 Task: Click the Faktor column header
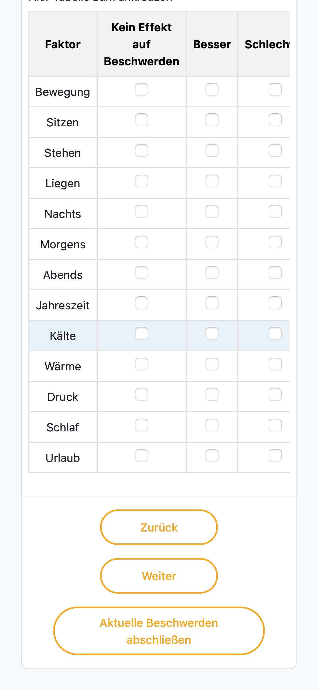coord(63,44)
